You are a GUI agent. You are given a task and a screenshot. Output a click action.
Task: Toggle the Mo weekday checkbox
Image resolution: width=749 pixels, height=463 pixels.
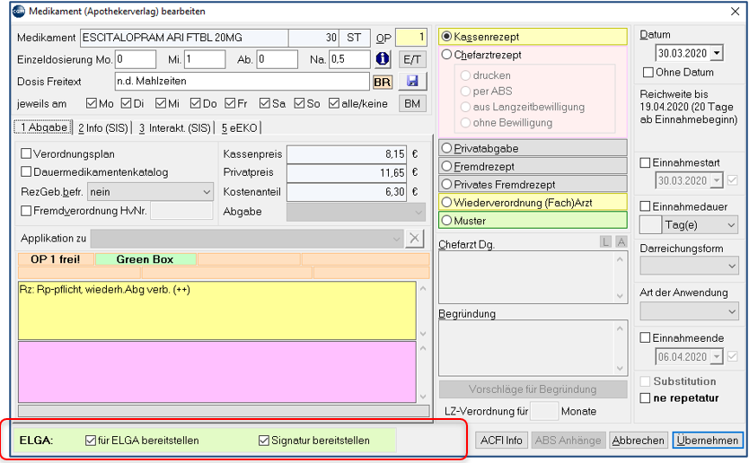[92, 103]
